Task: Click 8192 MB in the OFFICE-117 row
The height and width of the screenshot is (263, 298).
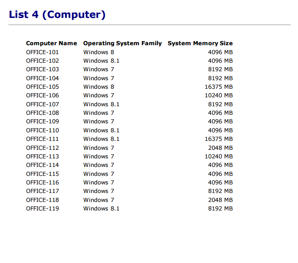Action: point(220,191)
